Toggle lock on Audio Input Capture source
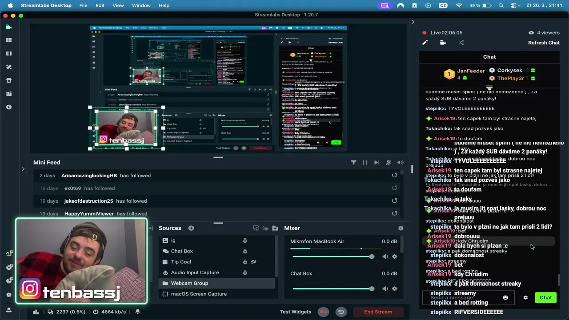 (245, 272)
